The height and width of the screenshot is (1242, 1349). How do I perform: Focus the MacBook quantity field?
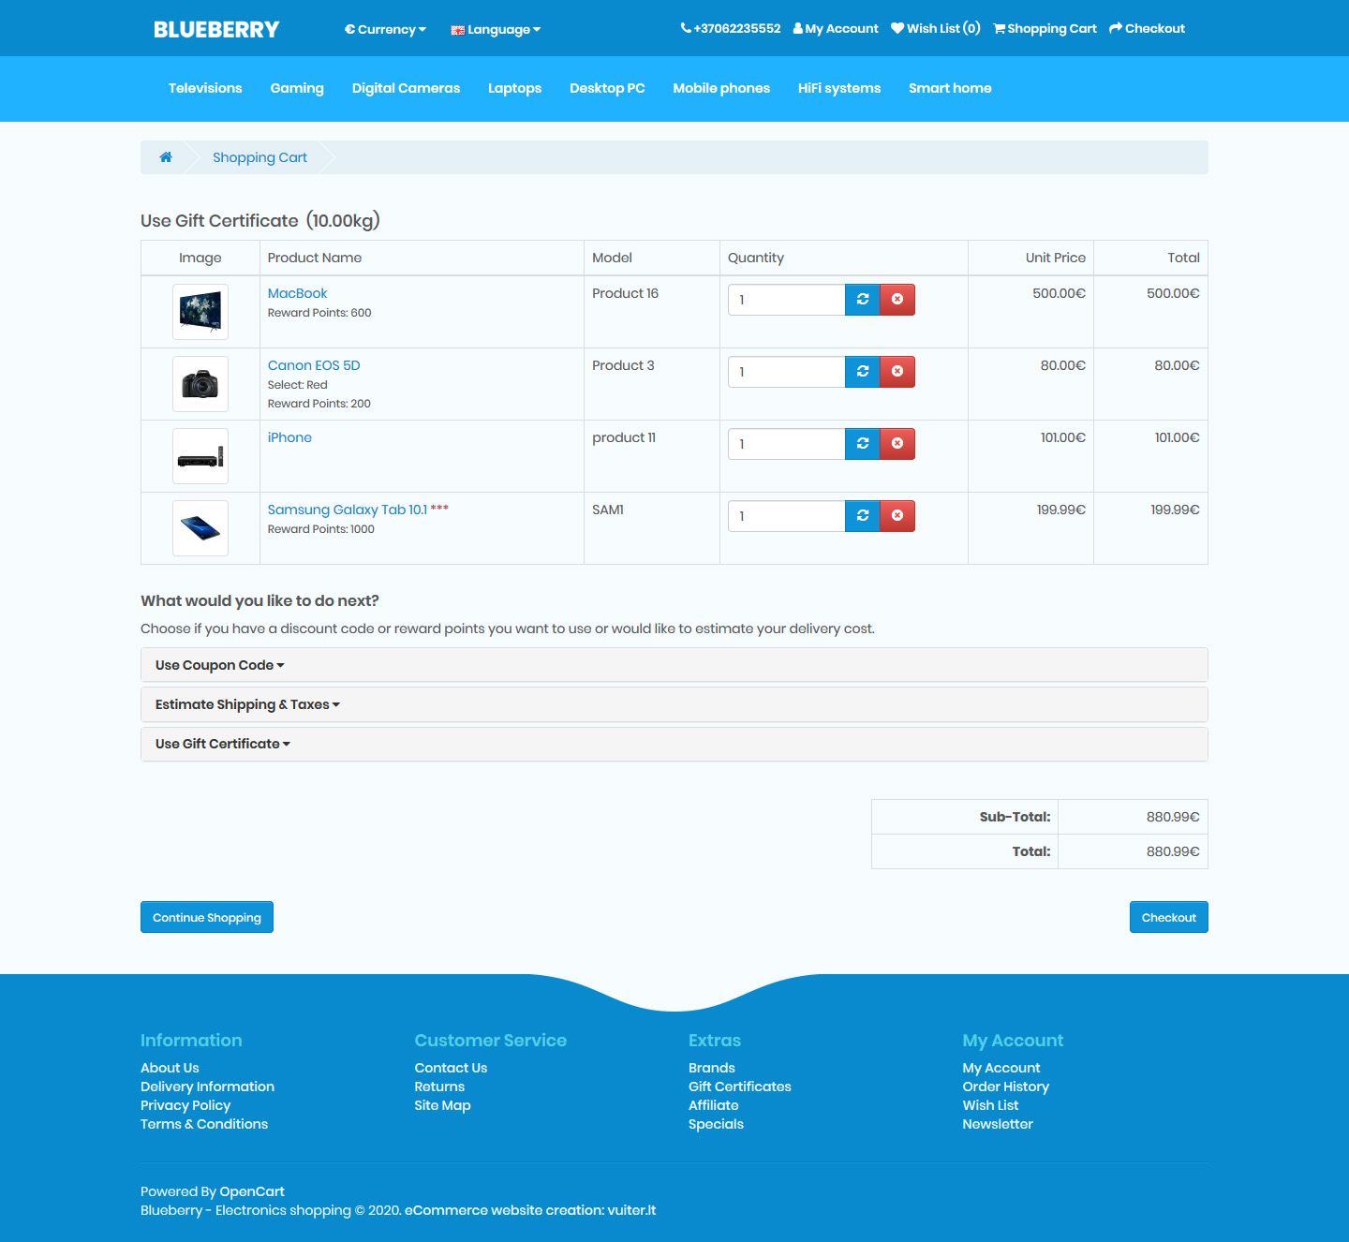[x=787, y=300]
